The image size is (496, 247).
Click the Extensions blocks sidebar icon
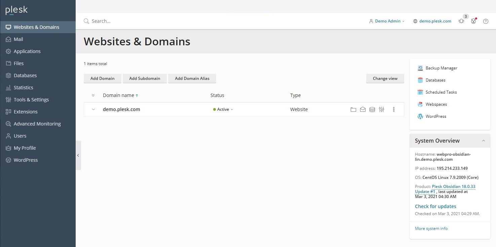(x=8, y=112)
